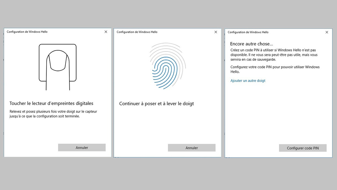Viewport: 337px width, 190px height.
Task: Click Annuler in the touch fingerprint reader dialog
Action: [82, 148]
